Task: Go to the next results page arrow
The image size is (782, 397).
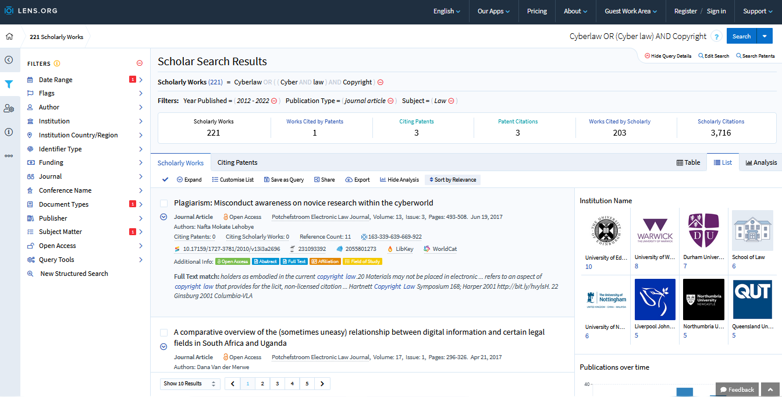Action: tap(322, 384)
